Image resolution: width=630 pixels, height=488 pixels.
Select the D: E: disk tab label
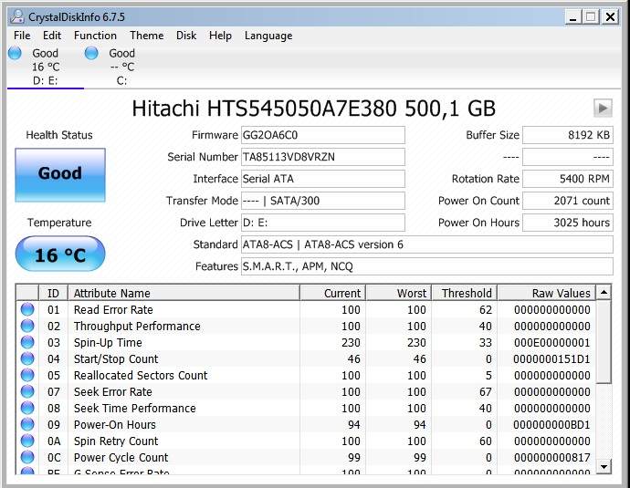tap(45, 81)
